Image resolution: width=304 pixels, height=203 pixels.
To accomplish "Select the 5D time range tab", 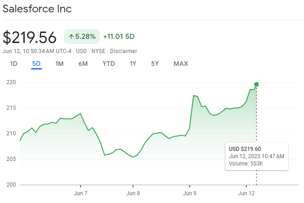I will [x=37, y=64].
